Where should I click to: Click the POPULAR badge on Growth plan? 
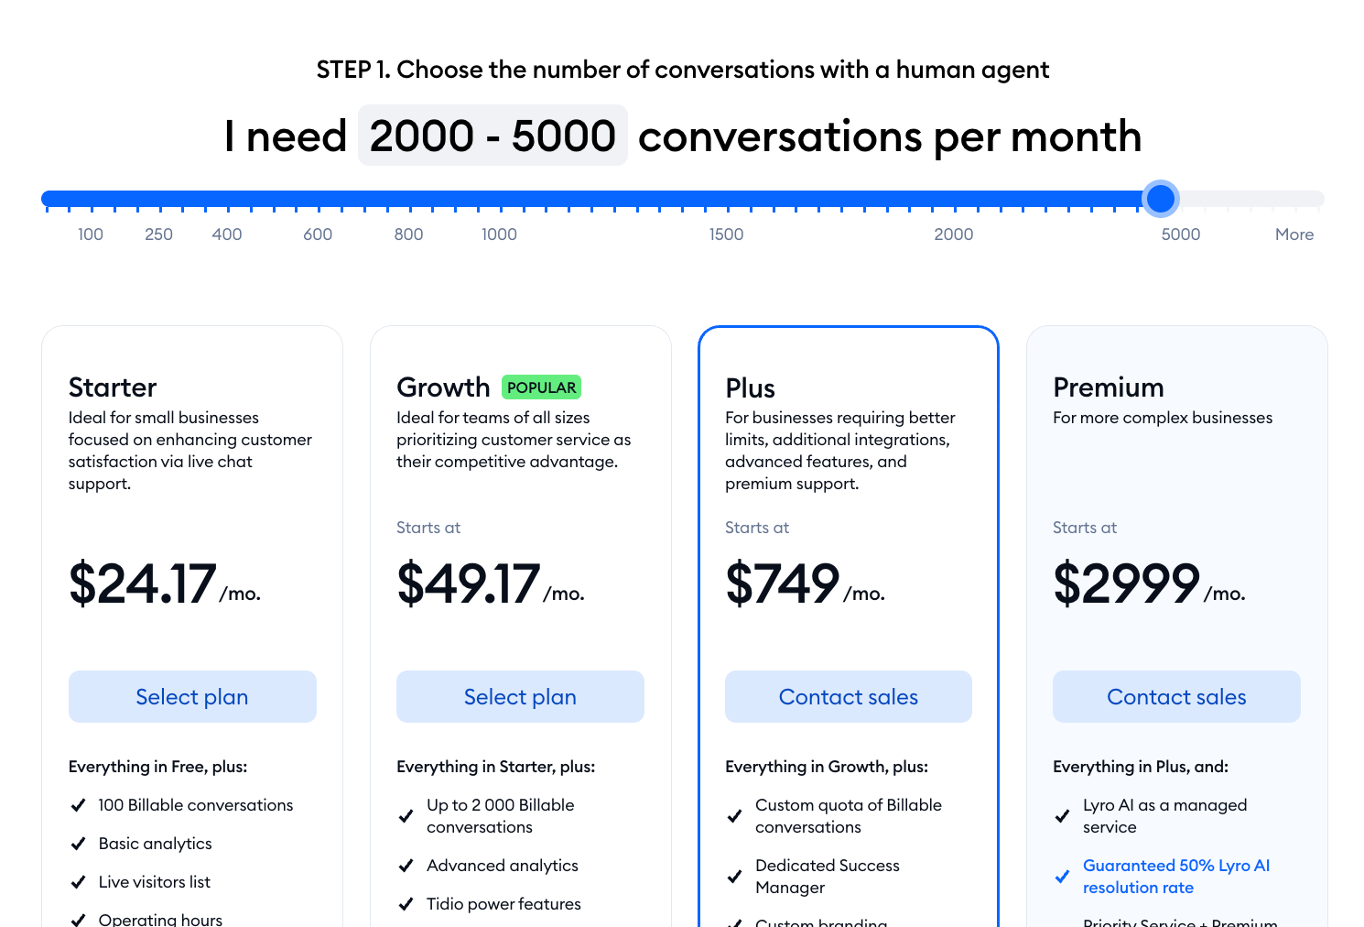[542, 387]
